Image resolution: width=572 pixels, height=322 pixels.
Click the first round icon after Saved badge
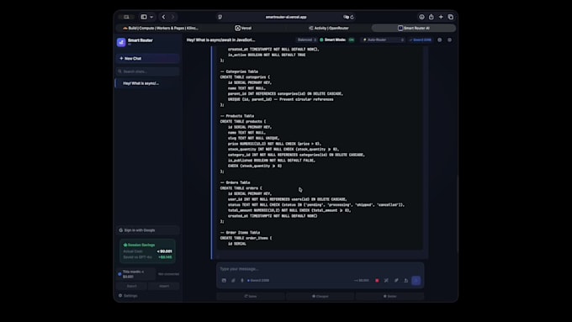[x=440, y=40]
